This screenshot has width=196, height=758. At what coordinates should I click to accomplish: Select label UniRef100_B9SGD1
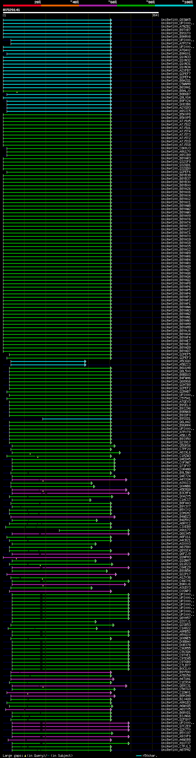(x=176, y=418)
